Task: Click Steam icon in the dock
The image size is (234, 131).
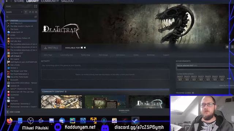Action: (135, 120)
